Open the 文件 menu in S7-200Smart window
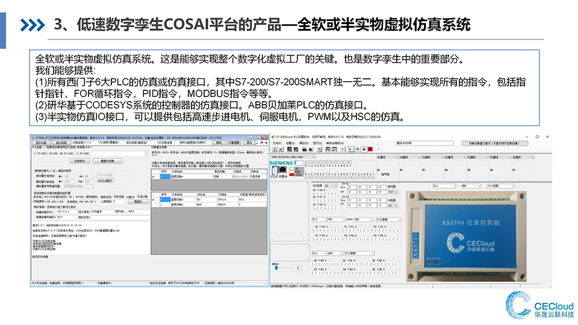 coord(276,143)
